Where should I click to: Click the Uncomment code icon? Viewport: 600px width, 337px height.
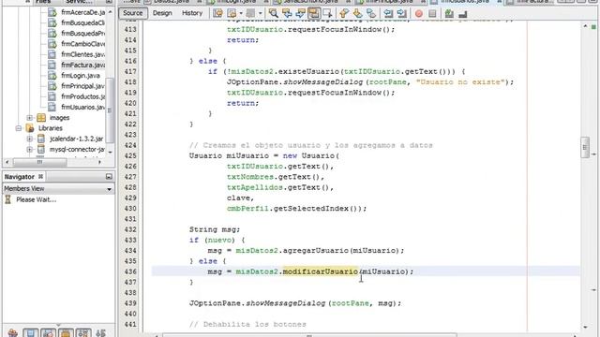pyautogui.click(x=462, y=14)
